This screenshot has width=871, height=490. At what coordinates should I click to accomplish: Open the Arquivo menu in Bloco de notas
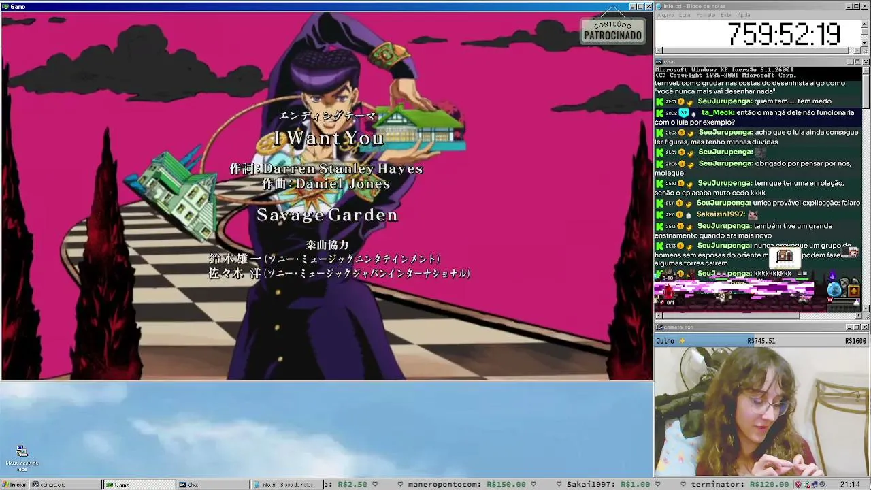coord(665,15)
